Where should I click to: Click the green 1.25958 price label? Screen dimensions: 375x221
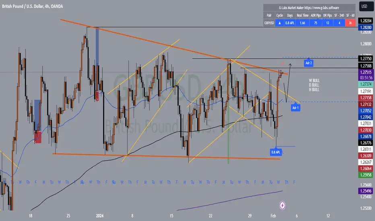click(365, 175)
